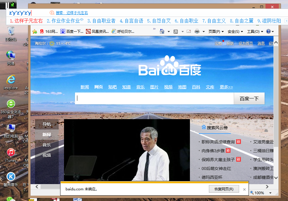Select the 音乐 link above search box
Viewport: 288px width, 201px height.
pos(140,87)
